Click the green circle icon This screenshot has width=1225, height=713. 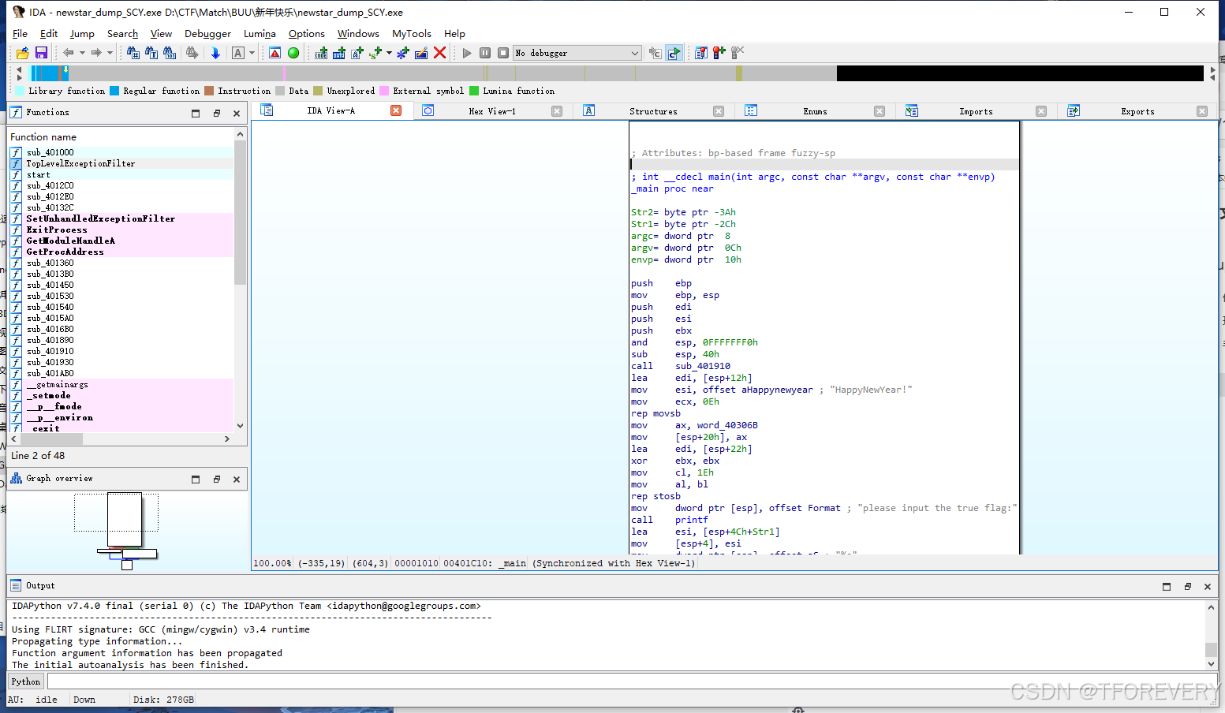click(x=293, y=53)
